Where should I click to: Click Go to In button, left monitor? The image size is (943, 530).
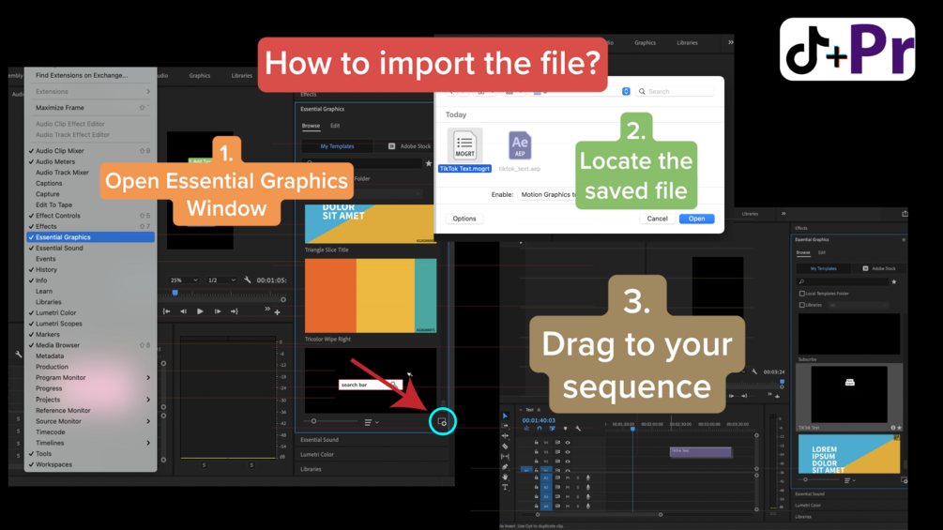(x=167, y=311)
